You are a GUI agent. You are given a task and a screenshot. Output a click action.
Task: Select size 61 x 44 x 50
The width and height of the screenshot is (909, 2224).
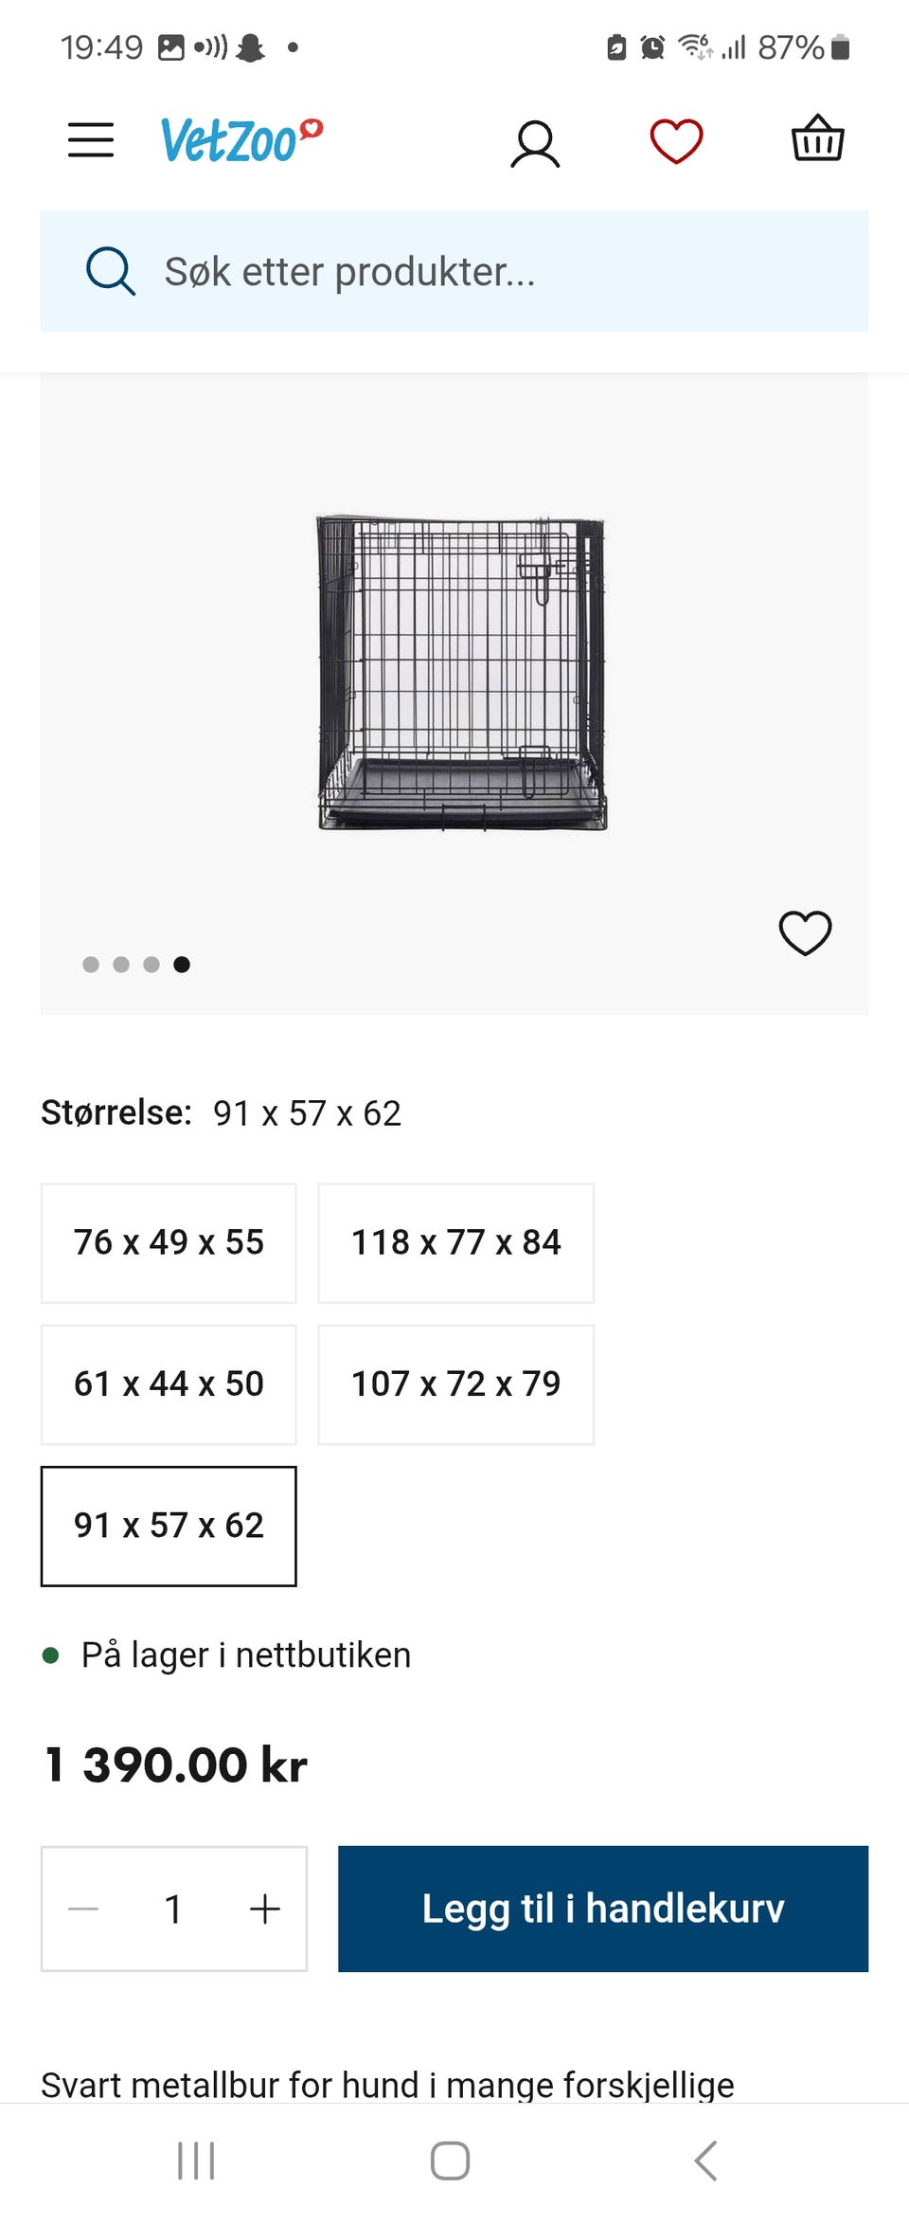tap(169, 1384)
